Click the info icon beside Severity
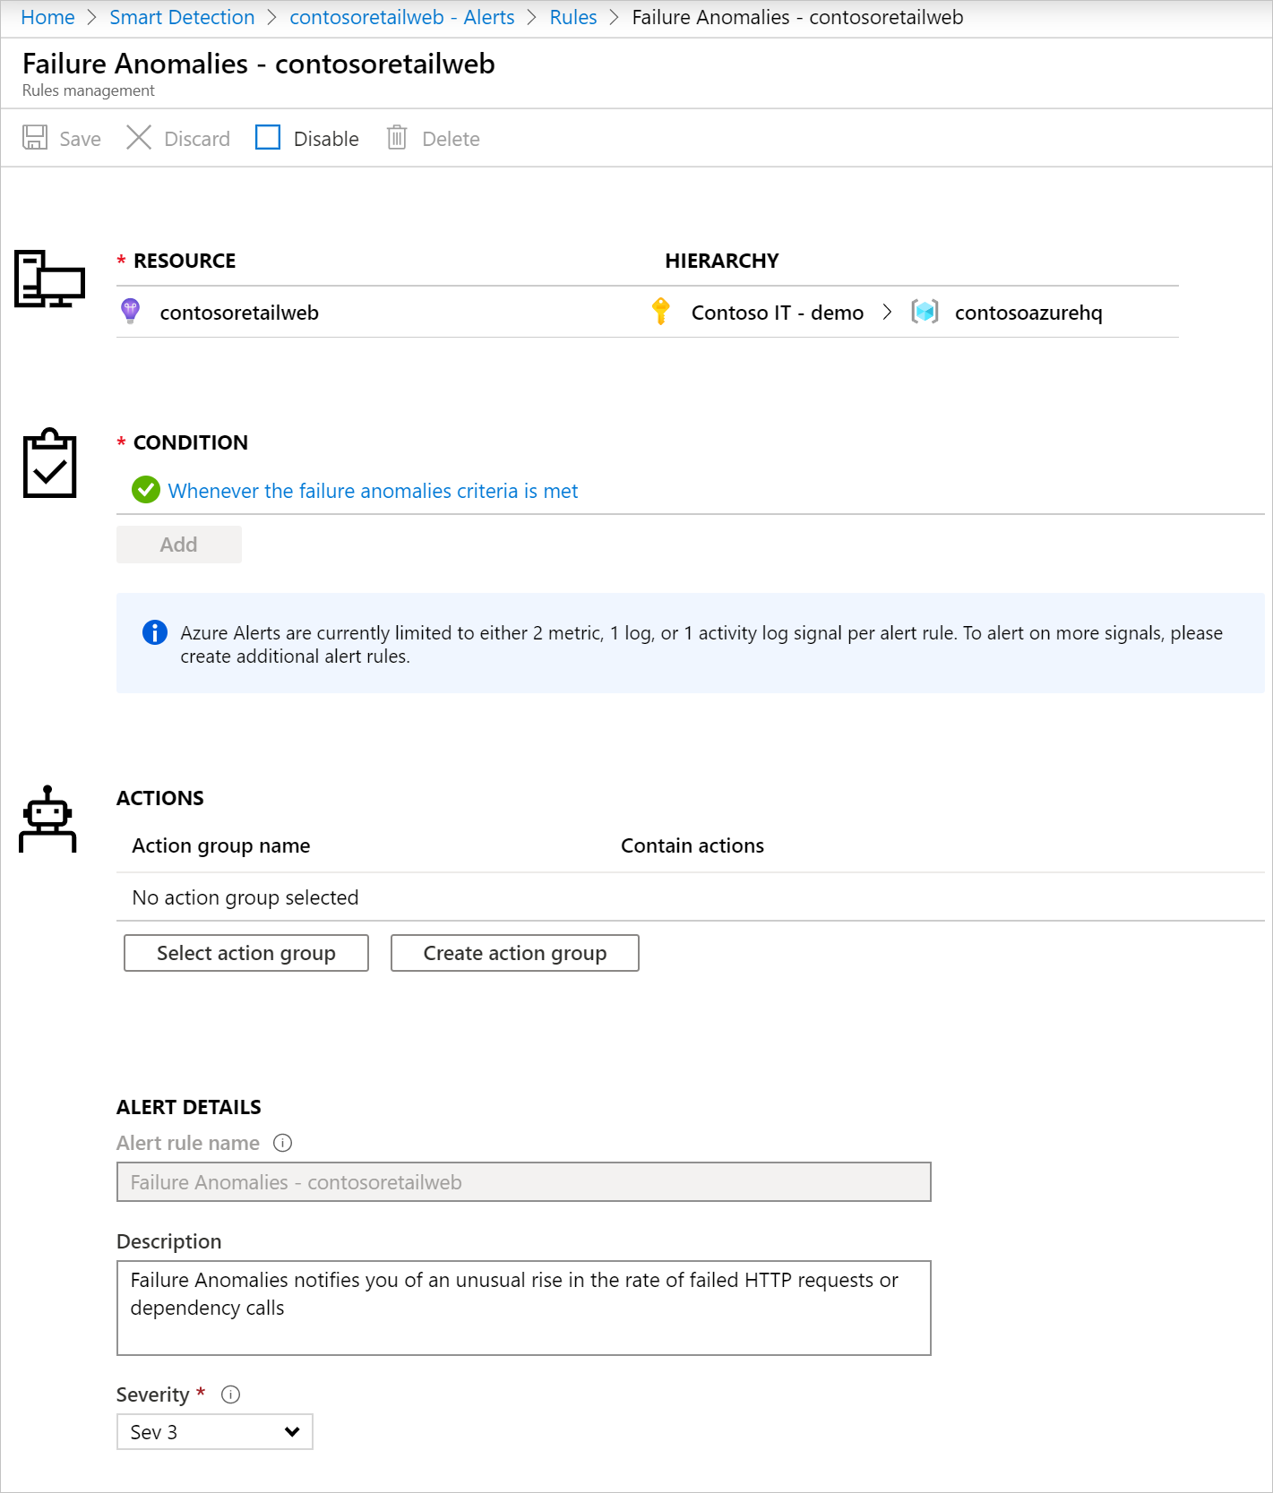This screenshot has height=1493, width=1273. [230, 1394]
